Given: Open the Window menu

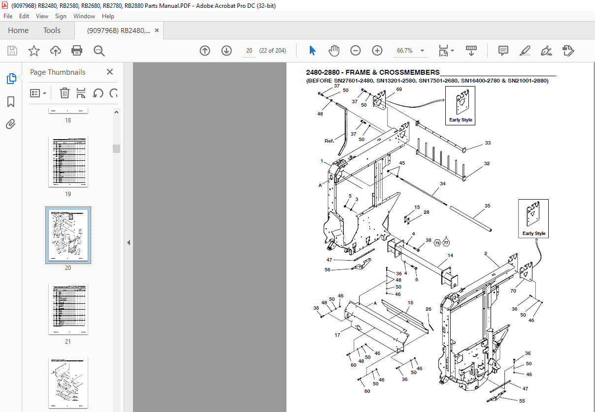Looking at the screenshot, I should pyautogui.click(x=84, y=16).
